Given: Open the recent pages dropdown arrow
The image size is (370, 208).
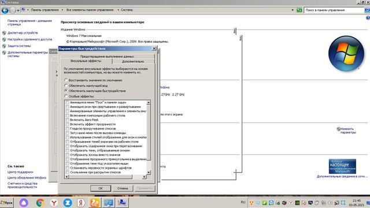Looking at the screenshot, I should (x=18, y=10).
